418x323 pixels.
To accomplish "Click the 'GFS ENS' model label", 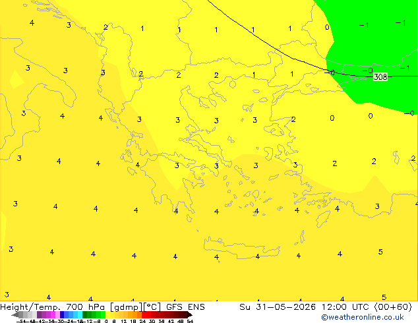I will click(x=185, y=307).
